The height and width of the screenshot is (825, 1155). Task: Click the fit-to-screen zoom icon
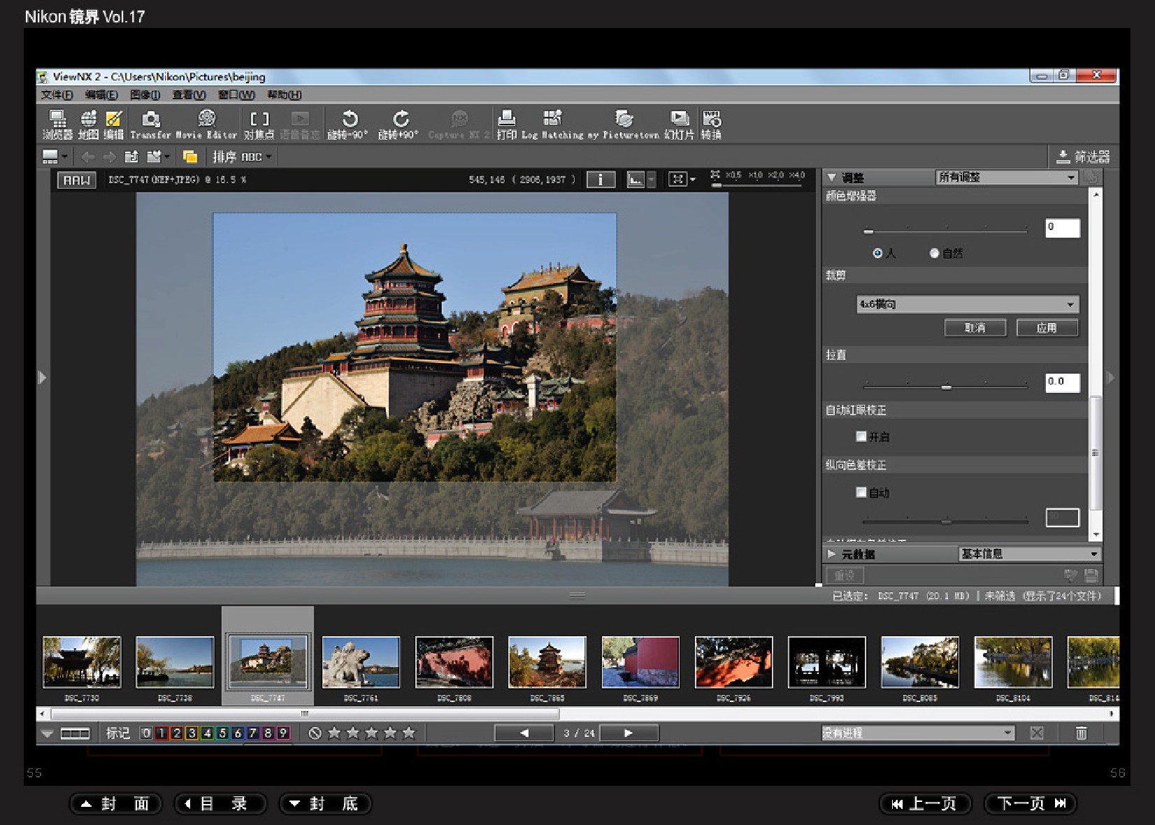[x=677, y=180]
